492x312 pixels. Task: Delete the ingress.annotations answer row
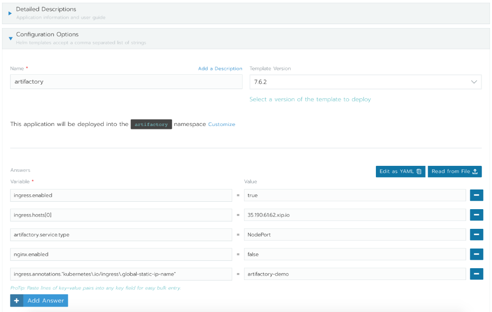[x=476, y=274]
